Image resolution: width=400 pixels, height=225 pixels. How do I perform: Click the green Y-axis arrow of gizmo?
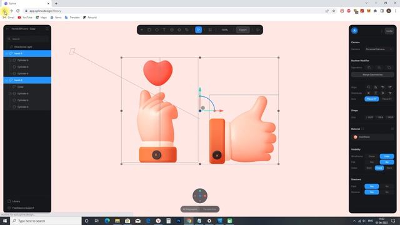pyautogui.click(x=200, y=90)
